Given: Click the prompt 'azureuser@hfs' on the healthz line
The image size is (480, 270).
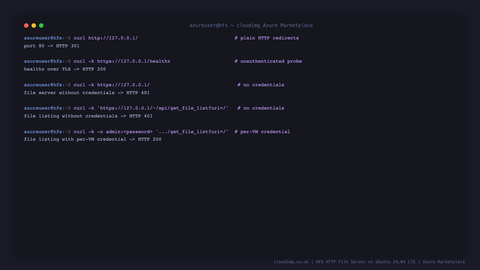Looking at the screenshot, I should click(x=43, y=61).
